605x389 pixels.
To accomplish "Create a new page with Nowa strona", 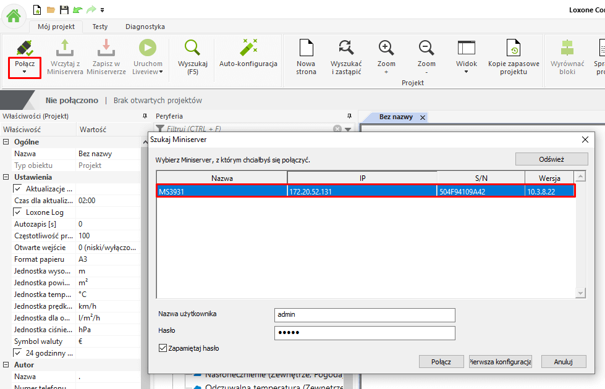I will [306, 49].
